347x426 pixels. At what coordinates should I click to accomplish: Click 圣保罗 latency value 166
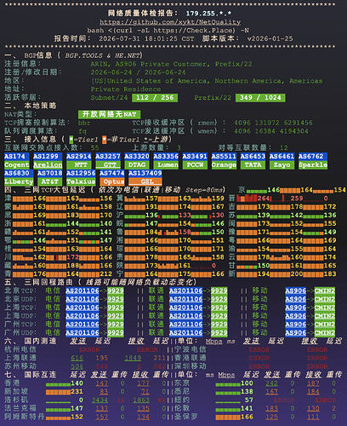click(x=247, y=417)
